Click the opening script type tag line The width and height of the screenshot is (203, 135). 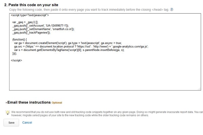tap(30, 15)
